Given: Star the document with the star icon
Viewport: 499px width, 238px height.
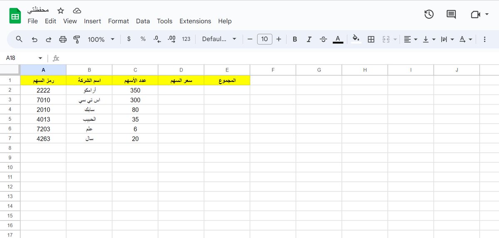Looking at the screenshot, I should (x=61, y=10).
